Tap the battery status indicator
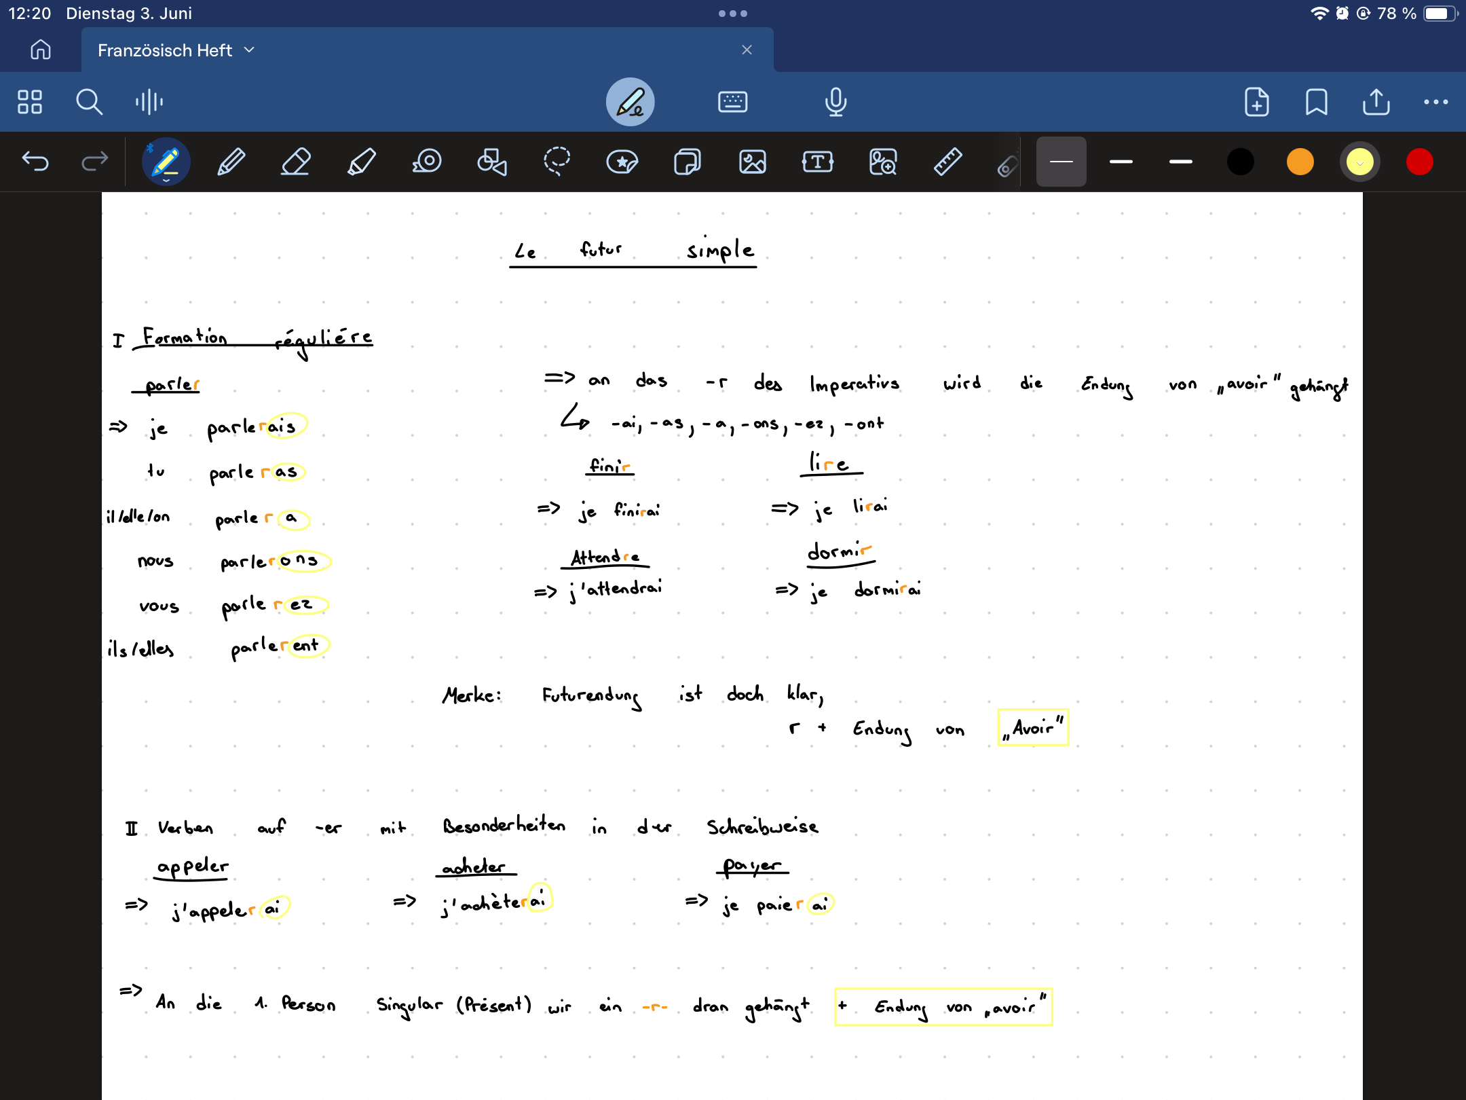1466x1100 pixels. pos(1441,14)
